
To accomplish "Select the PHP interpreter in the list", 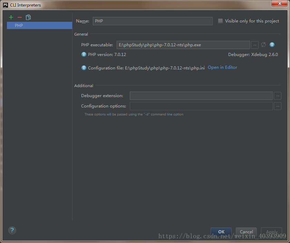I will coord(39,25).
